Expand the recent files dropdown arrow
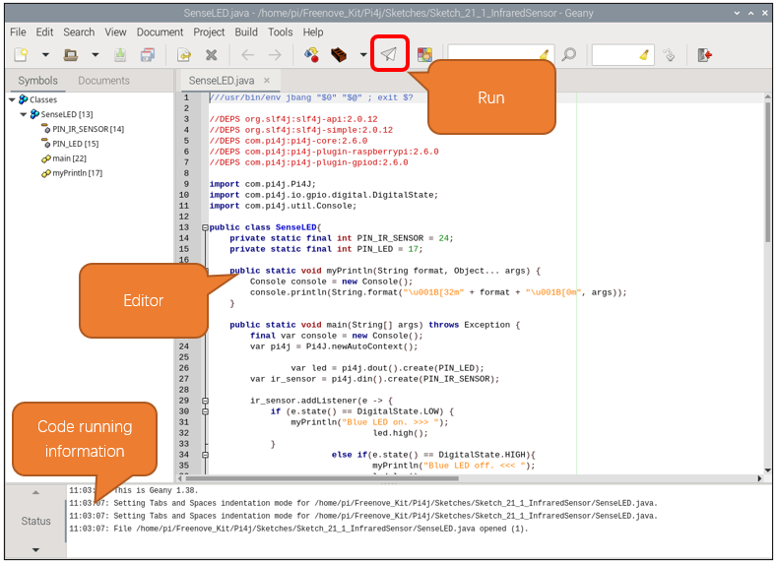Viewport: 776px width, 565px height. (x=95, y=54)
